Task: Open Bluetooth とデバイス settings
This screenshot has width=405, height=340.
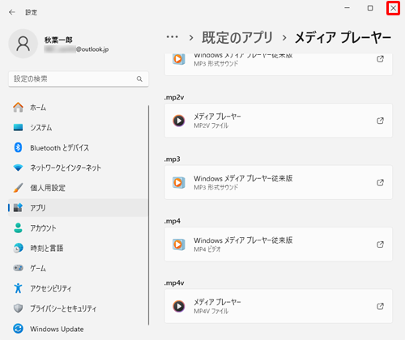Action: coord(78,147)
